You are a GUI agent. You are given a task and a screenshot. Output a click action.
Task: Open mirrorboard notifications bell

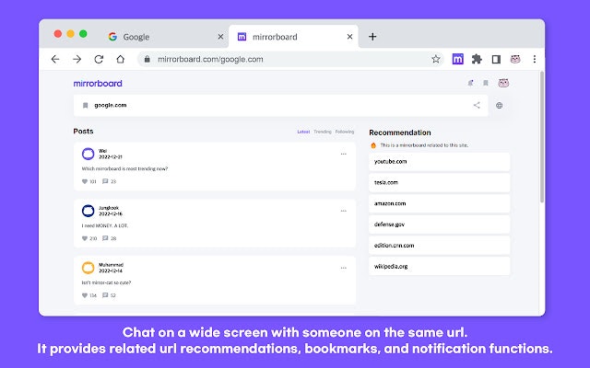[x=470, y=83]
